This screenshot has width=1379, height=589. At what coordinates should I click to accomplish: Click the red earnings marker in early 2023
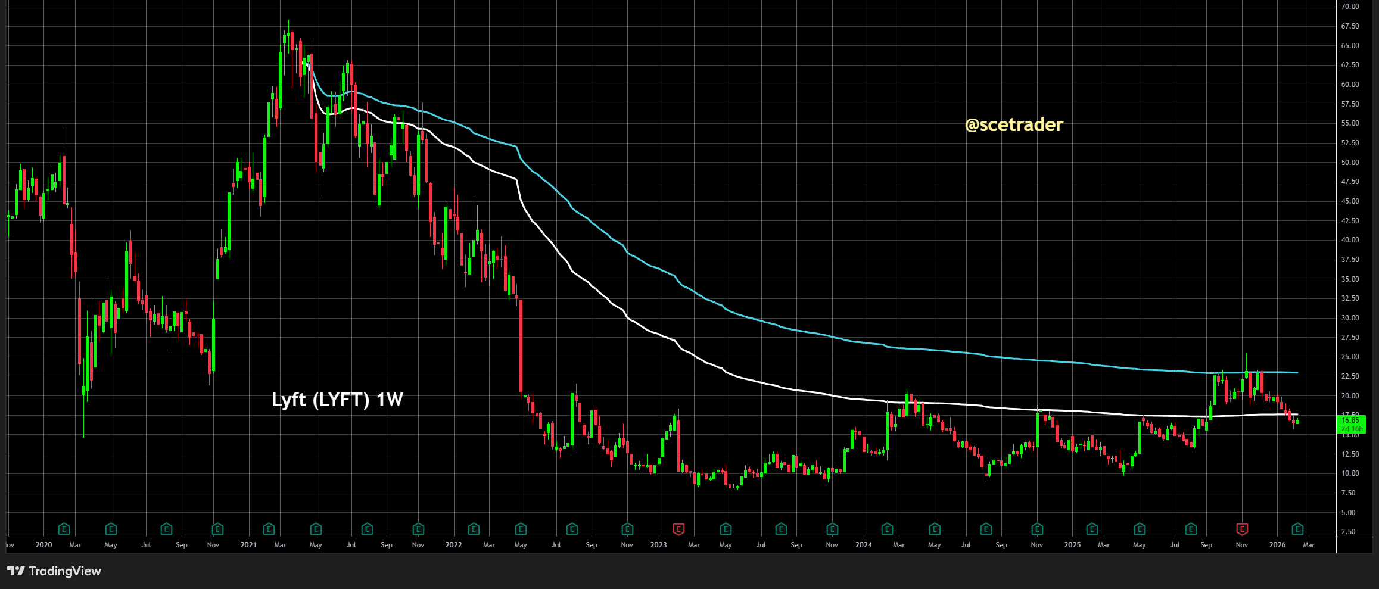(678, 529)
